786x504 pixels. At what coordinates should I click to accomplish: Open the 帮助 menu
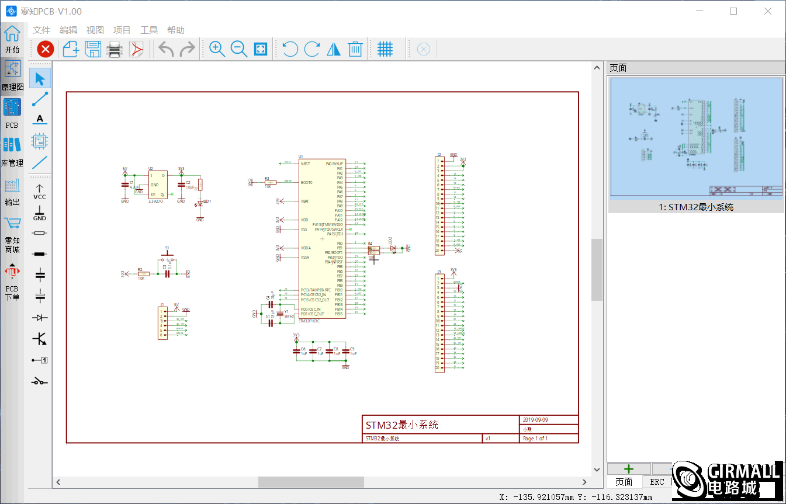[x=176, y=30]
